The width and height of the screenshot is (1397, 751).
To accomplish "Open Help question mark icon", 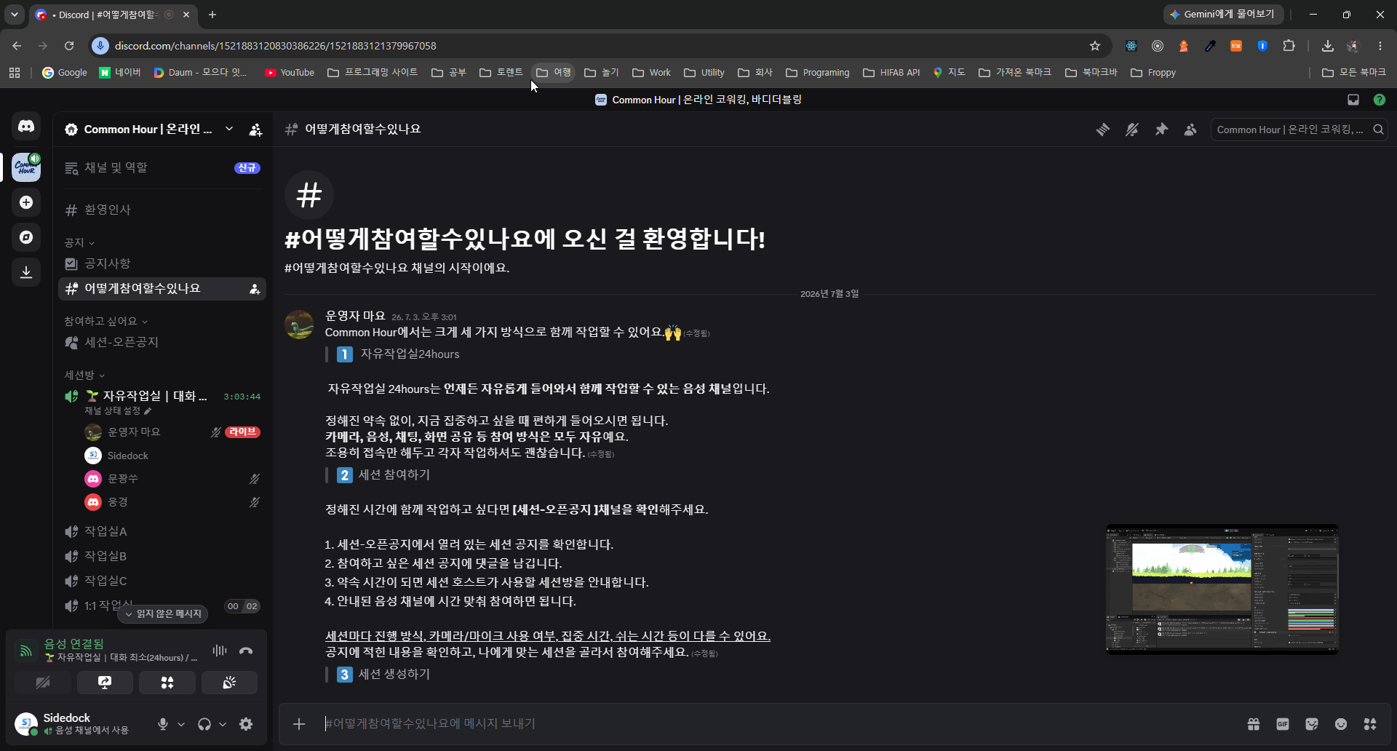I will click(x=1380, y=100).
